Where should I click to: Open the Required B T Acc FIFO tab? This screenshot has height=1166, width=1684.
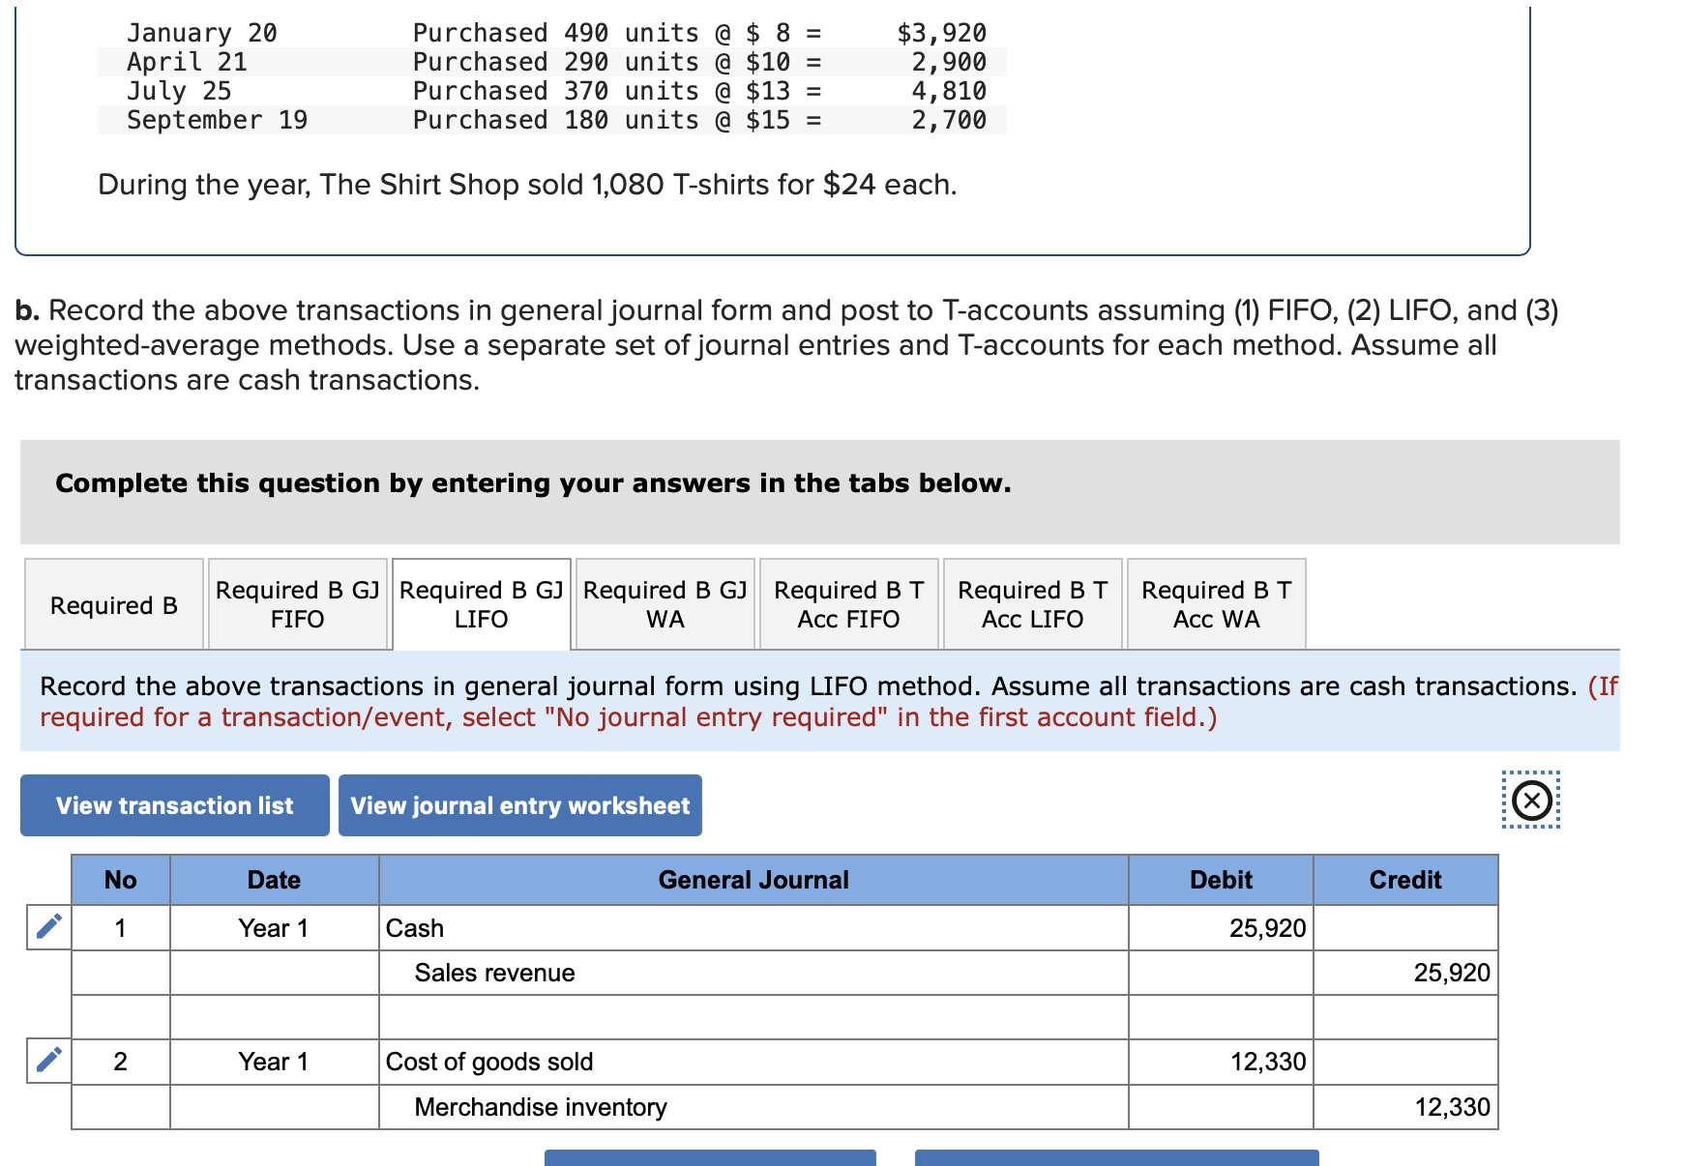pos(848,603)
